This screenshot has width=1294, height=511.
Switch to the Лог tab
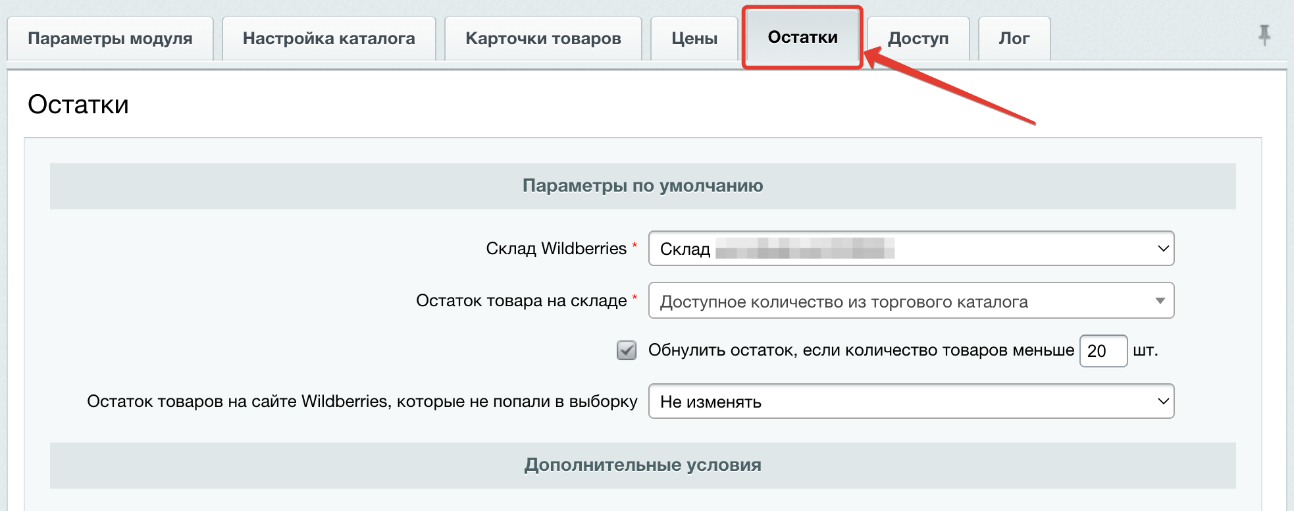(x=1014, y=39)
